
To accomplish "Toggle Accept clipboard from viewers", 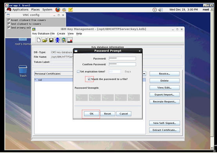I will pos(9,20).
